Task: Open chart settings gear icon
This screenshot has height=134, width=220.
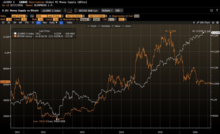Action: 217,22
